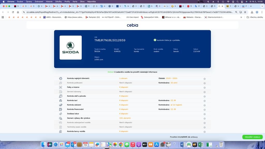265x149 pixels.
Task: Open the Historie menu in the menu bar
Action: (x=49, y=2)
